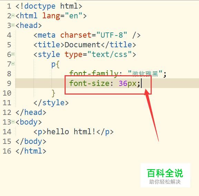Click the opening head tag
This screenshot has height=196, width=199.
pos(29,25)
